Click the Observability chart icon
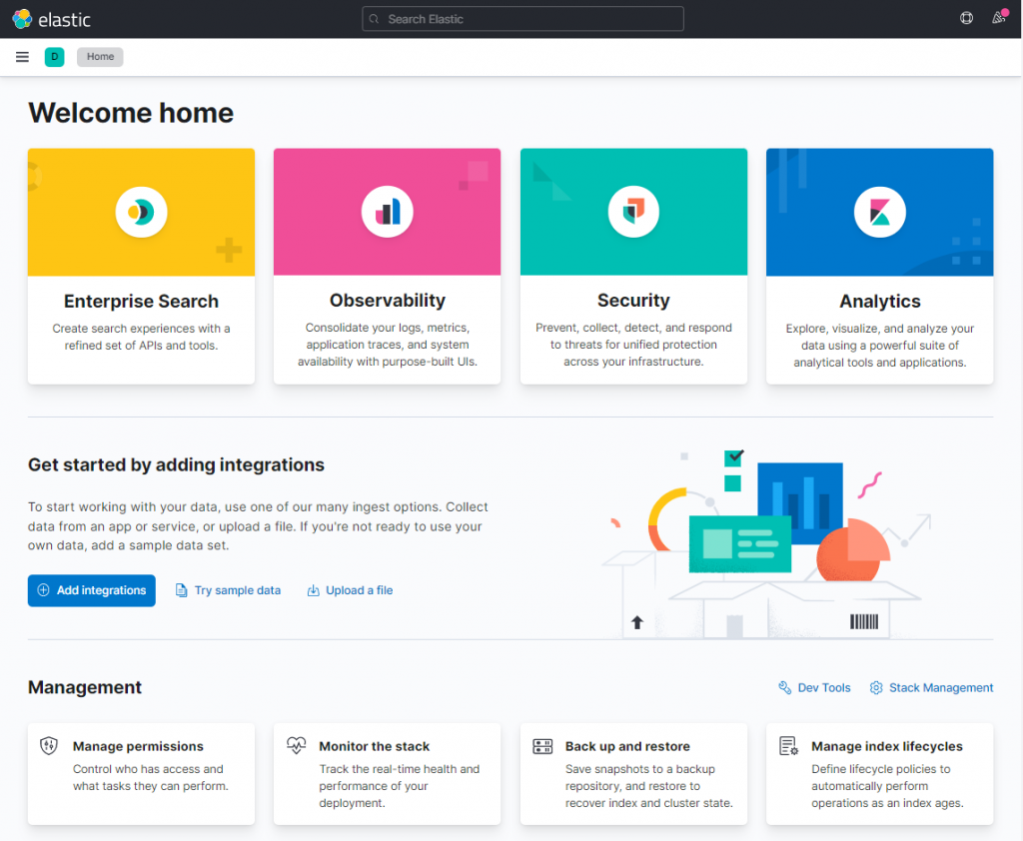 [x=387, y=211]
